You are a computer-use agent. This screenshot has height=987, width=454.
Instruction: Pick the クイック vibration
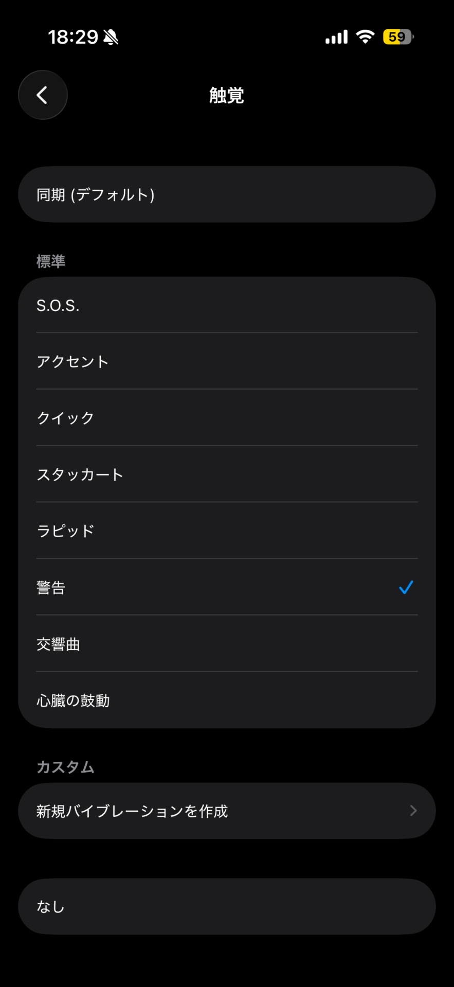[227, 418]
